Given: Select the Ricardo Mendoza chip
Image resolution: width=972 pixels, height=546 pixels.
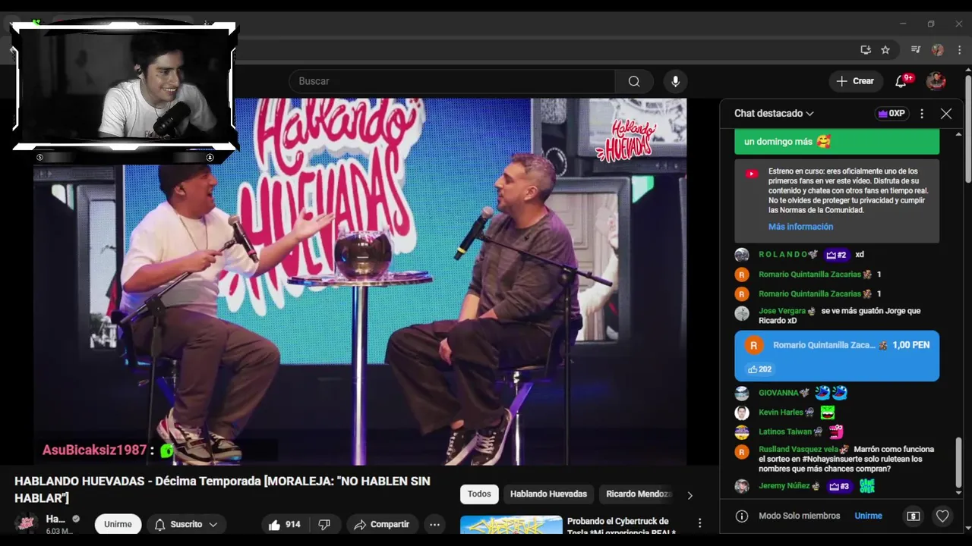Looking at the screenshot, I should pos(638,494).
